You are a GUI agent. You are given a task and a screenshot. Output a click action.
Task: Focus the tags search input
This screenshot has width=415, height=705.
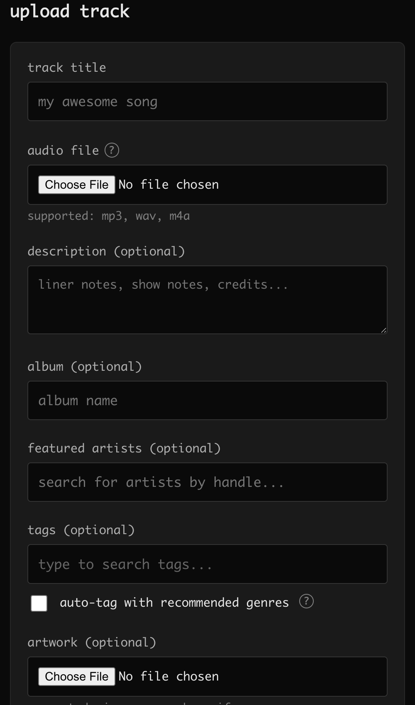[x=207, y=564]
